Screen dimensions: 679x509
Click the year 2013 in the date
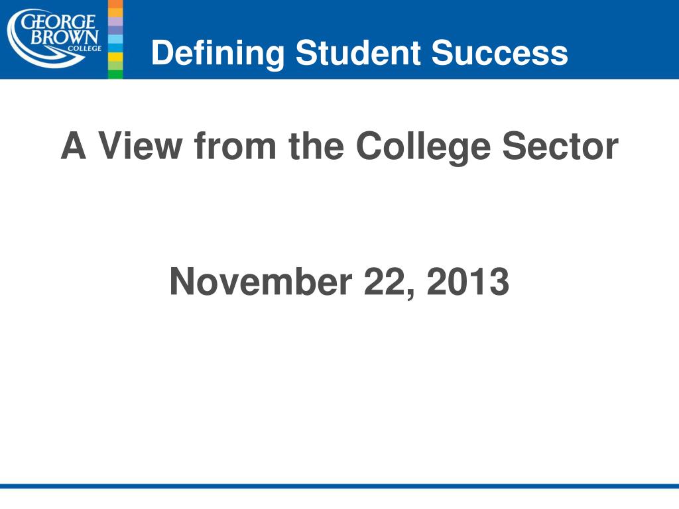point(467,281)
